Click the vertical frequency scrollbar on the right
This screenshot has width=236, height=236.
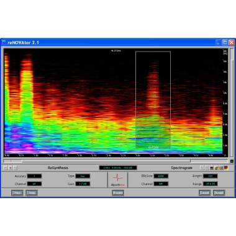coord(232,103)
